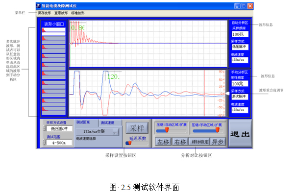298x193 pixels.
Task: Select the first waveform thumbnail in 波形小窗口
Action: pyautogui.click(x=53, y=32)
